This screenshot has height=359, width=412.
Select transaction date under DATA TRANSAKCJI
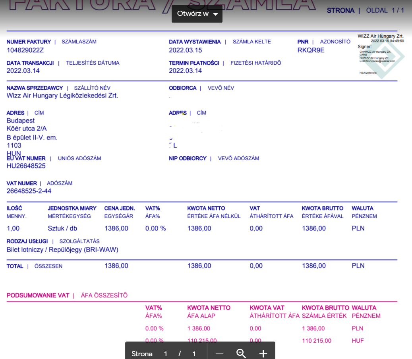pyautogui.click(x=23, y=71)
